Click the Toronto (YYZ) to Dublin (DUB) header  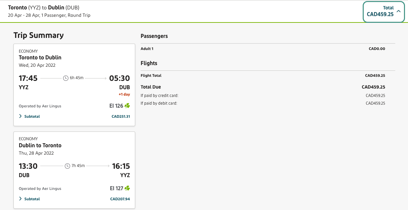click(44, 7)
